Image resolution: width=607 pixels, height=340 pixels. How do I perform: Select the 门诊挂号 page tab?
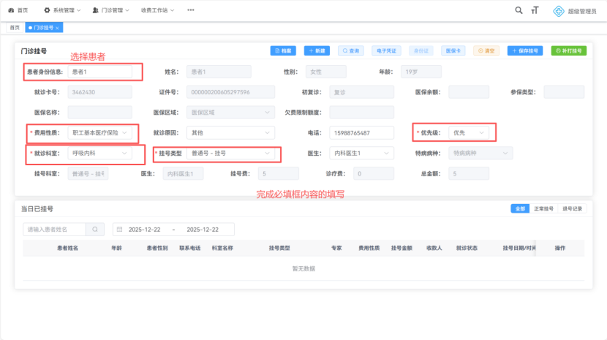pyautogui.click(x=44, y=28)
